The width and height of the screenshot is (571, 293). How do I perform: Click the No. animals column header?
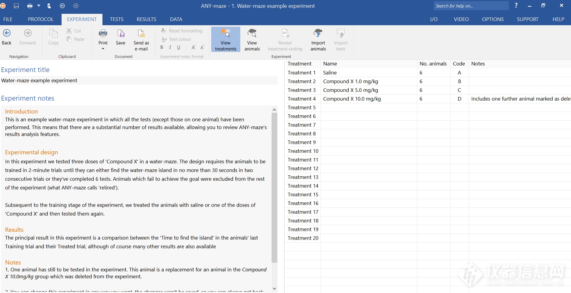[x=433, y=64]
